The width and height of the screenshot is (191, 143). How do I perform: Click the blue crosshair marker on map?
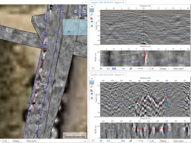click(x=47, y=46)
